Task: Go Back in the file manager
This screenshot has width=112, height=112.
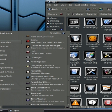Action: pyautogui.click(x=53, y=9)
